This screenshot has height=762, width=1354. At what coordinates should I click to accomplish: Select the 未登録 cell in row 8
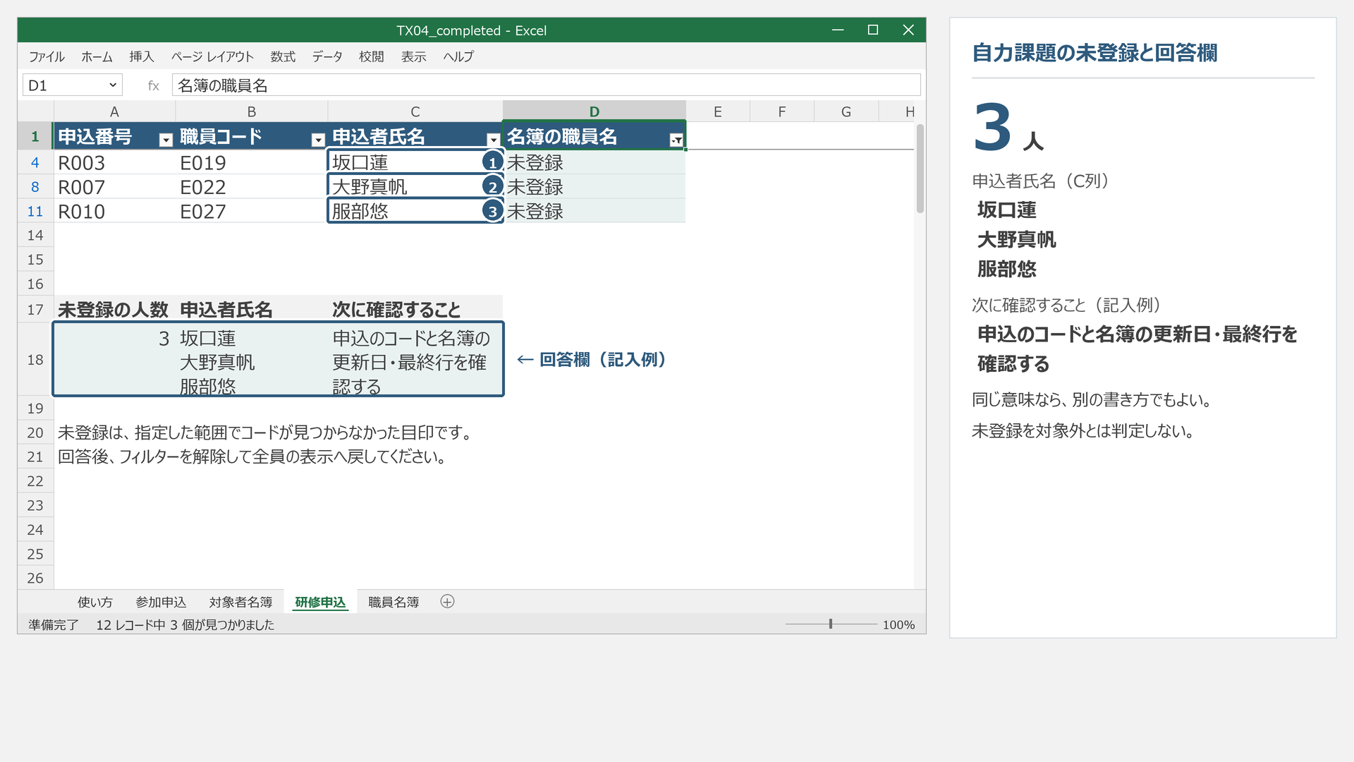pyautogui.click(x=594, y=187)
